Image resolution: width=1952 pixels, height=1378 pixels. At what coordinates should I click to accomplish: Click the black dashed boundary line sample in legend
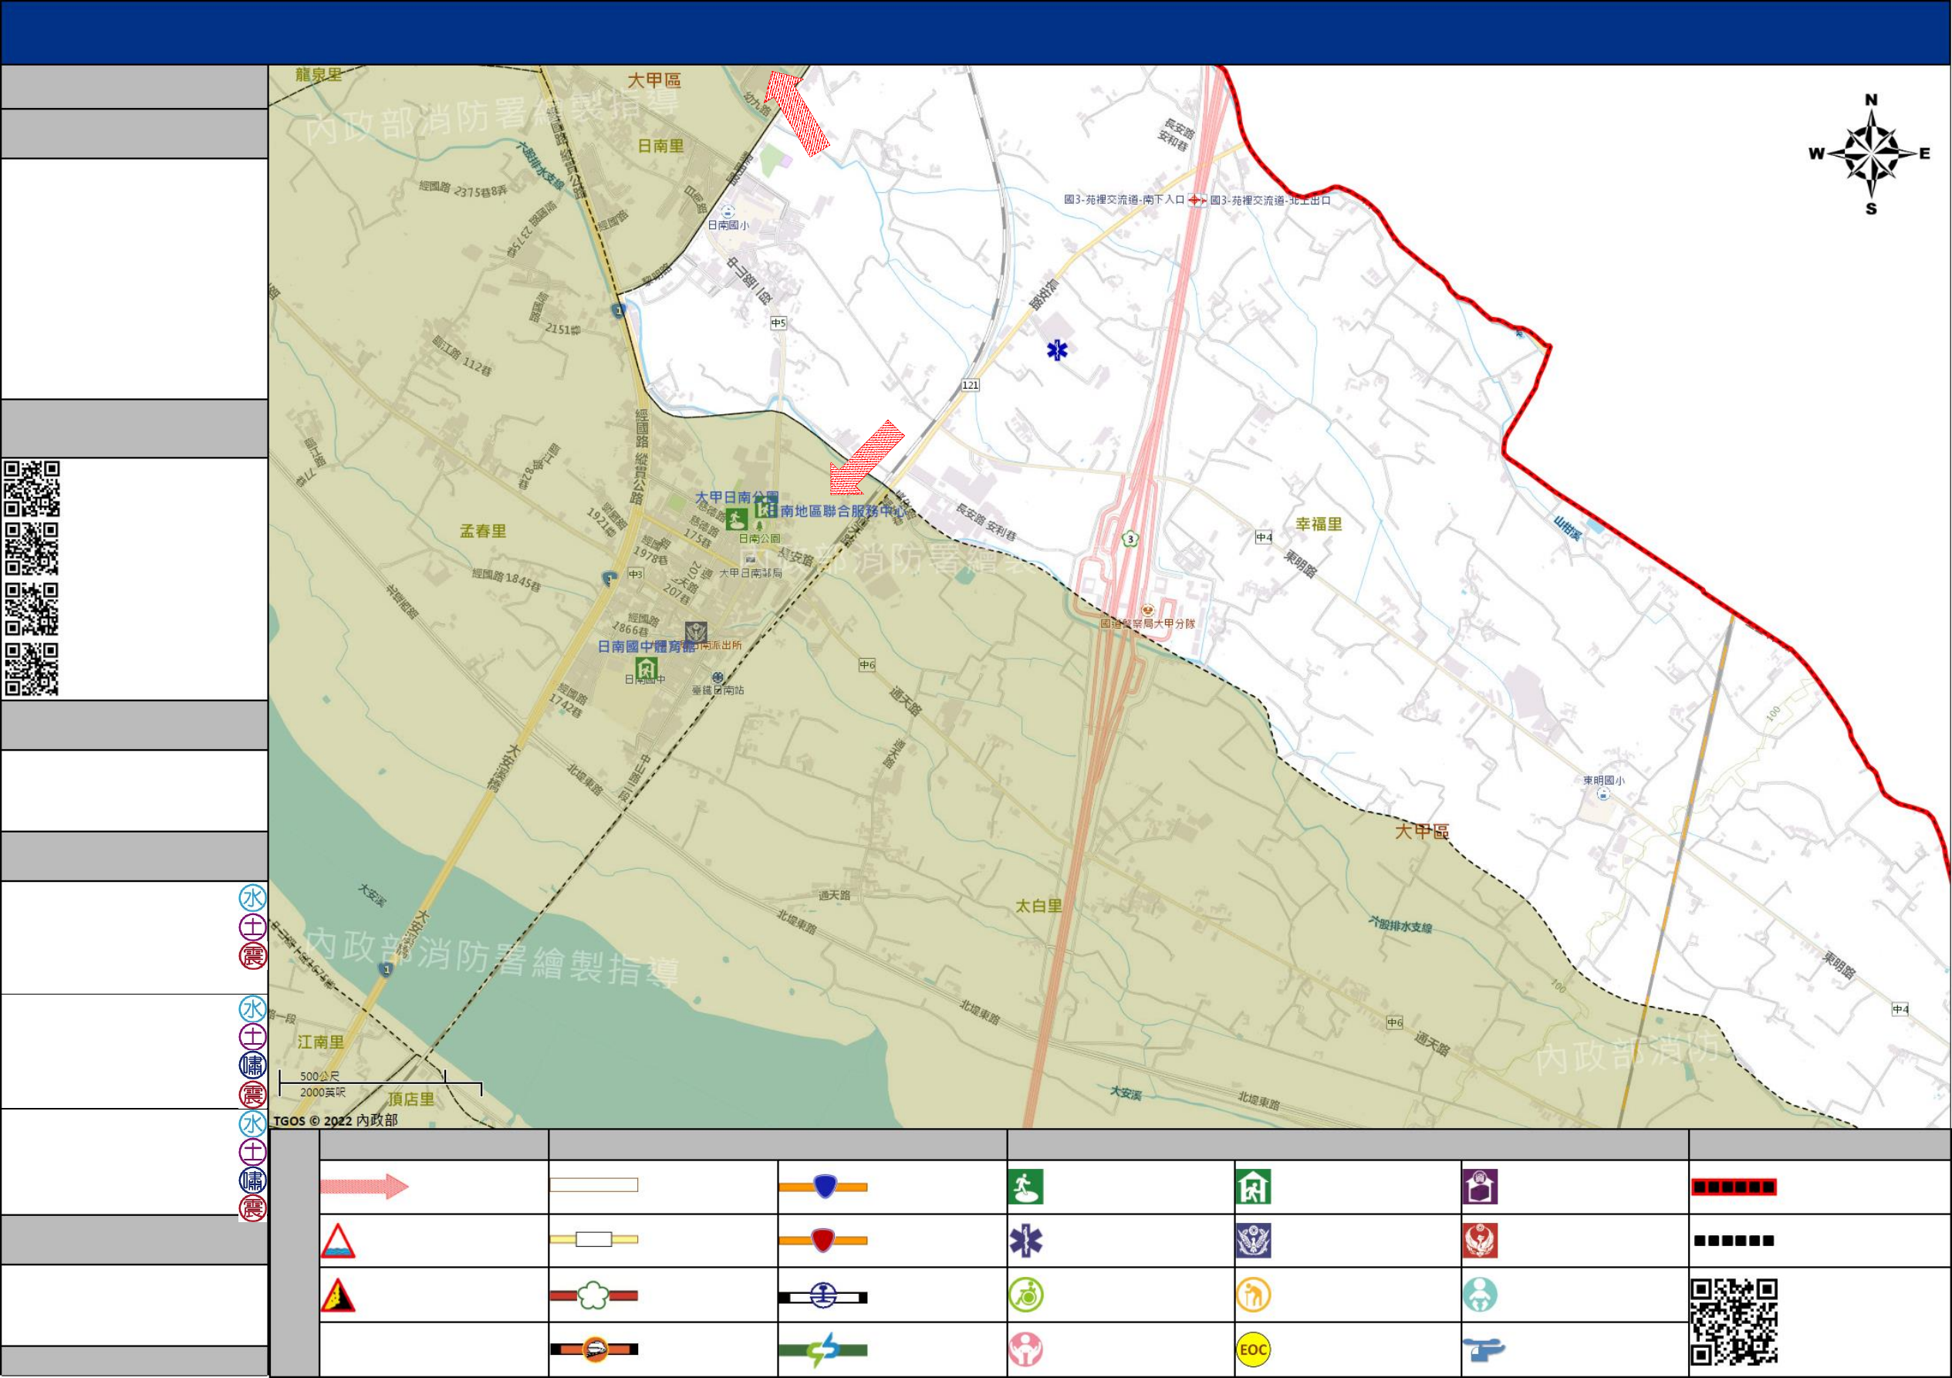[x=1734, y=1241]
